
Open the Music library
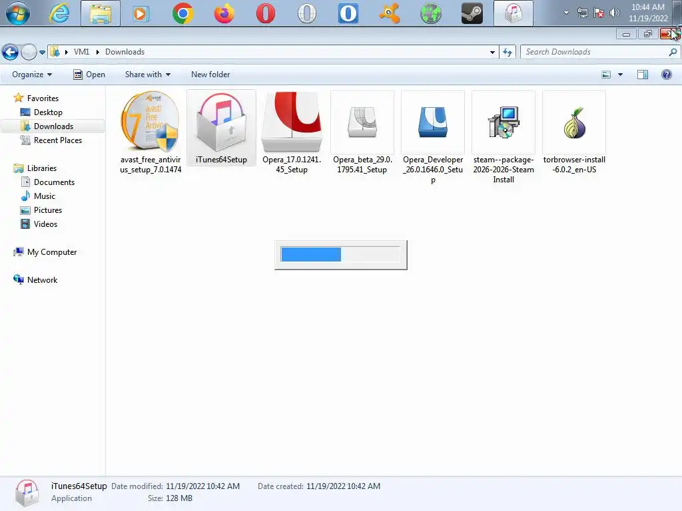[x=45, y=196]
